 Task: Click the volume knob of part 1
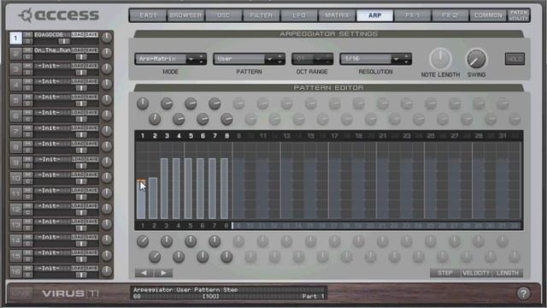point(107,38)
